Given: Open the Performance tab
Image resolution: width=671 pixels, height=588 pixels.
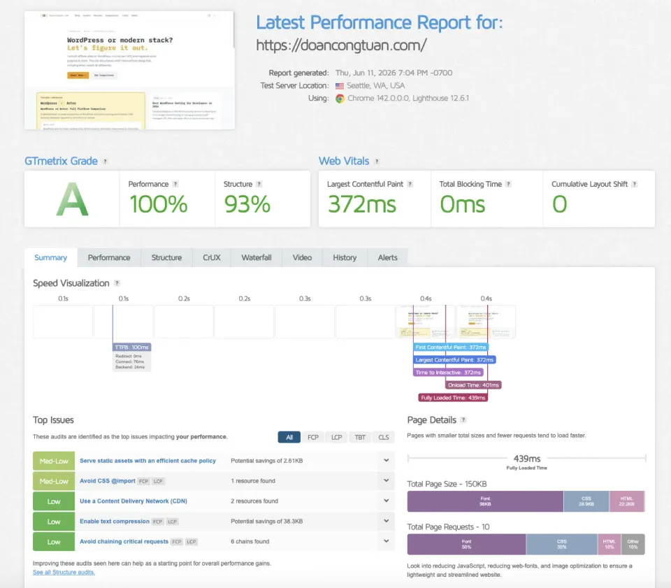Looking at the screenshot, I should coord(109,257).
